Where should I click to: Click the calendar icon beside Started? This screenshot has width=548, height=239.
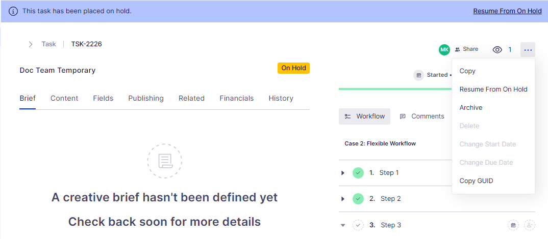coord(419,75)
